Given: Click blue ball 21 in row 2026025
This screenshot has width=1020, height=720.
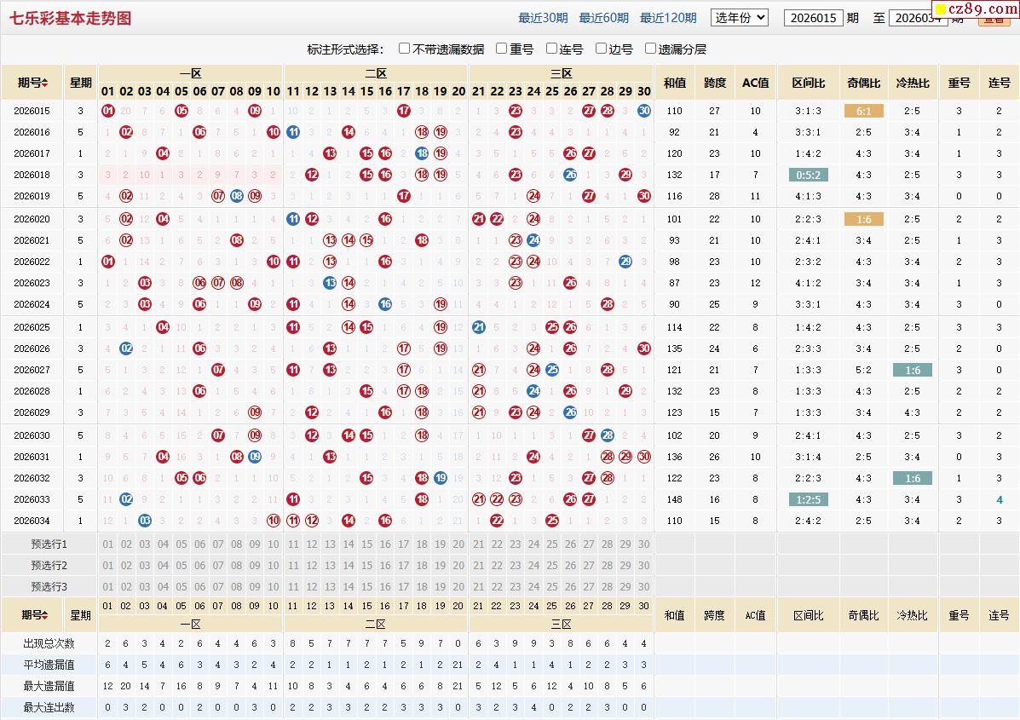Looking at the screenshot, I should pyautogui.click(x=478, y=327).
